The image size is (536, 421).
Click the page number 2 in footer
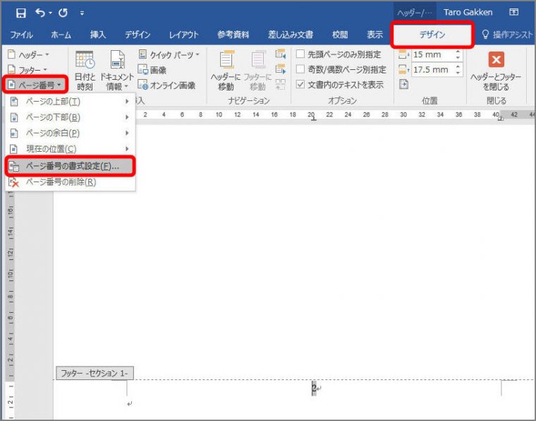coord(314,388)
